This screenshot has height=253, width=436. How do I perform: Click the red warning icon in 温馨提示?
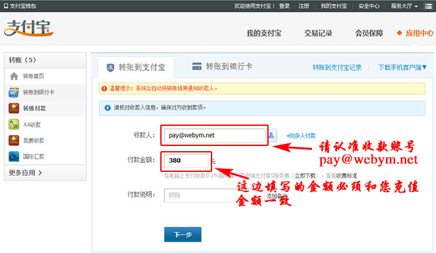(104, 89)
